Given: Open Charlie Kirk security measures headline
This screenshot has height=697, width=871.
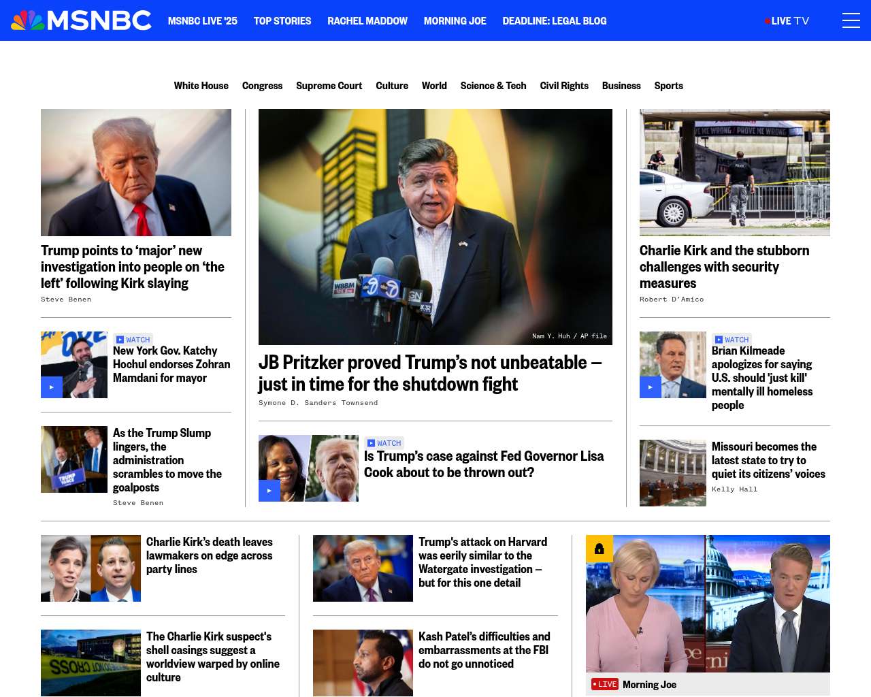Looking at the screenshot, I should tap(725, 267).
